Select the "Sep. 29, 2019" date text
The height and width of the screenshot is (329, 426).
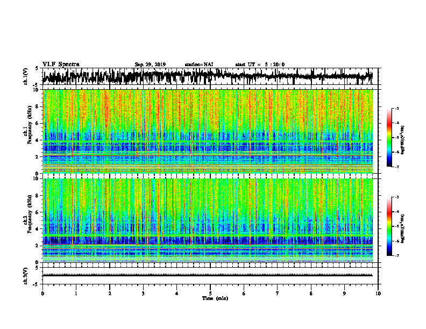click(150, 65)
